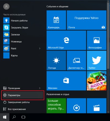
Task: Open Task View on taskbar
Action: (23, 117)
